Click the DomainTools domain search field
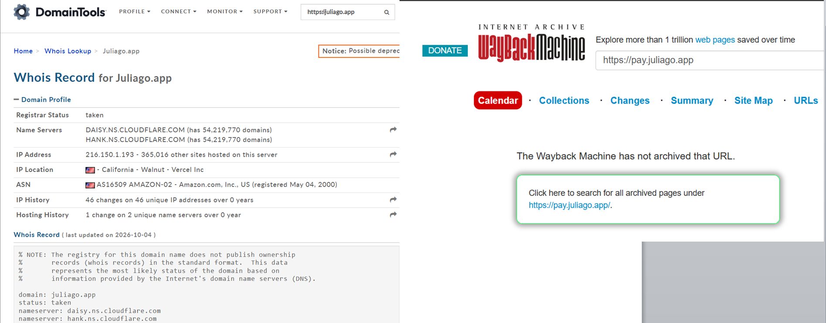The image size is (826, 323). [x=348, y=12]
